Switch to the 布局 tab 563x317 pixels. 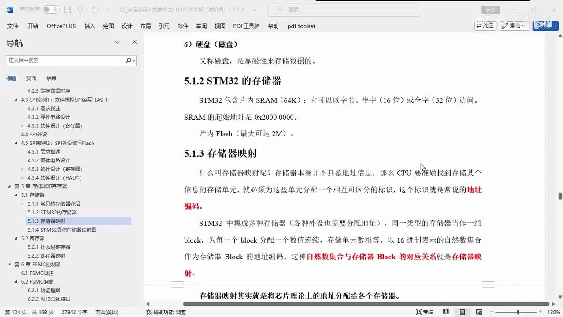[x=145, y=26]
